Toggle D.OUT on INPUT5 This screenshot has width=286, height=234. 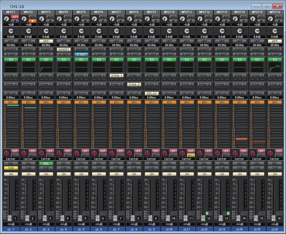tap(81, 54)
